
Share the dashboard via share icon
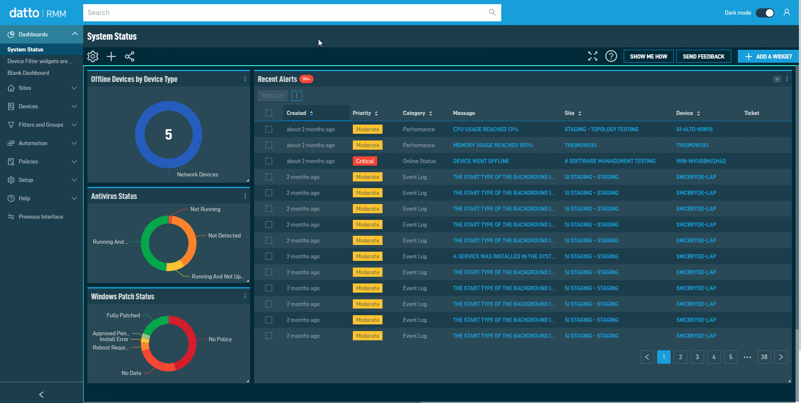click(x=130, y=56)
